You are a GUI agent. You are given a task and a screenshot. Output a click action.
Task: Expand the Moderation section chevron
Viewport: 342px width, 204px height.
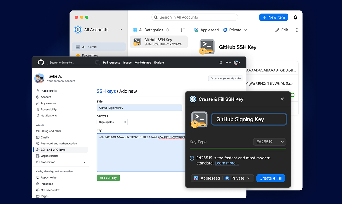tap(84, 162)
